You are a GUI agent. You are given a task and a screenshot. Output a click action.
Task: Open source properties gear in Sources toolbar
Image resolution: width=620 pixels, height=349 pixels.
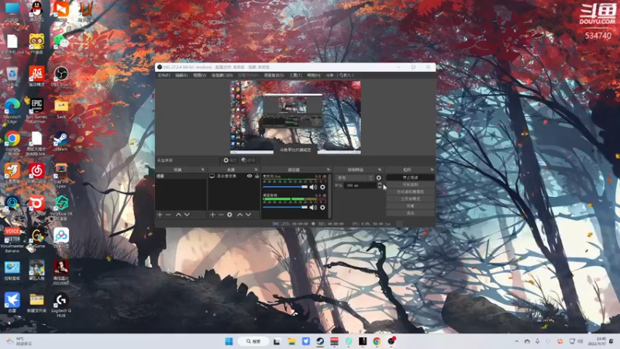(229, 215)
